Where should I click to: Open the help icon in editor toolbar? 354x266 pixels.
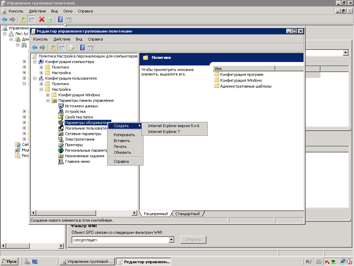tap(82, 48)
